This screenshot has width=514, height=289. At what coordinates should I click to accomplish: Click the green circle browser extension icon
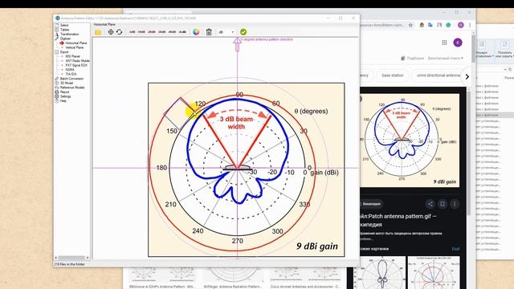[x=448, y=25]
